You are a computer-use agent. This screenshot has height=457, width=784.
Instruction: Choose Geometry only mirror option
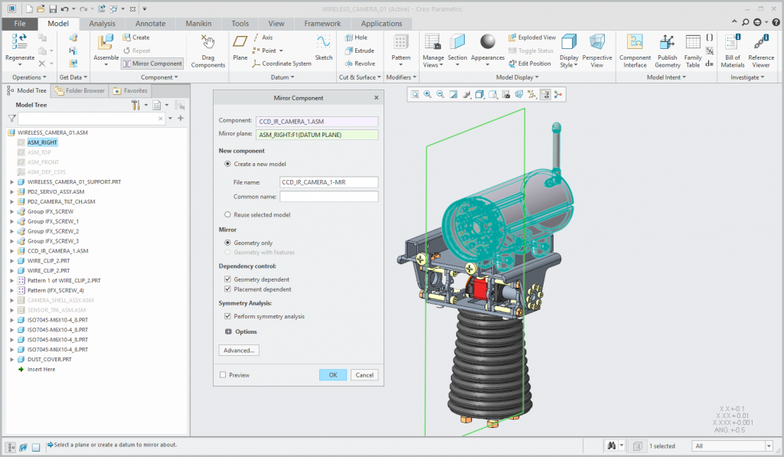coord(227,243)
